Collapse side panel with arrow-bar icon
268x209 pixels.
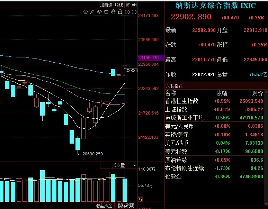134,5
